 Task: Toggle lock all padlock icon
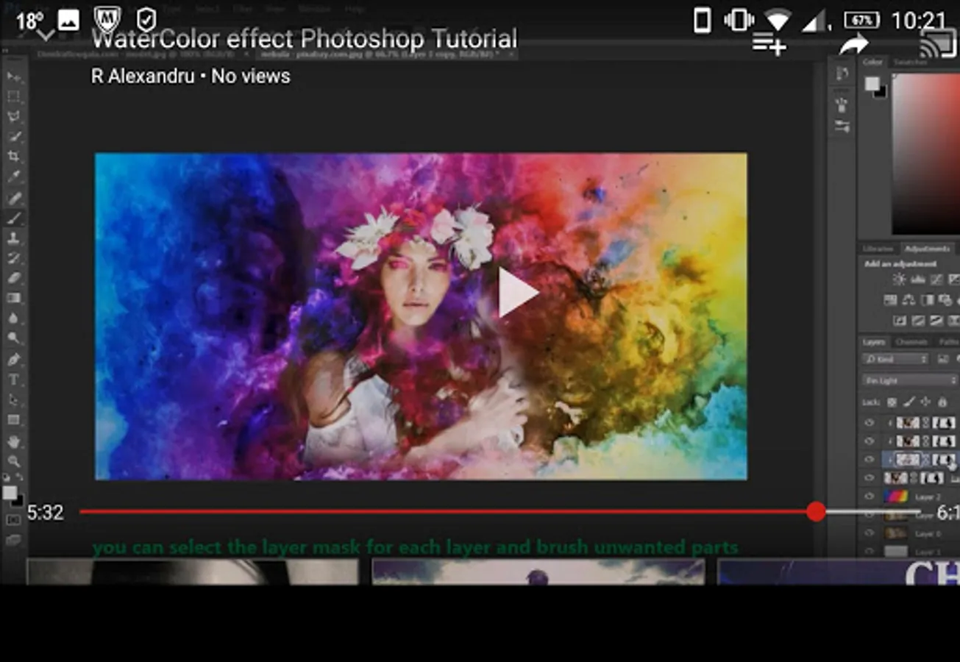tap(942, 402)
